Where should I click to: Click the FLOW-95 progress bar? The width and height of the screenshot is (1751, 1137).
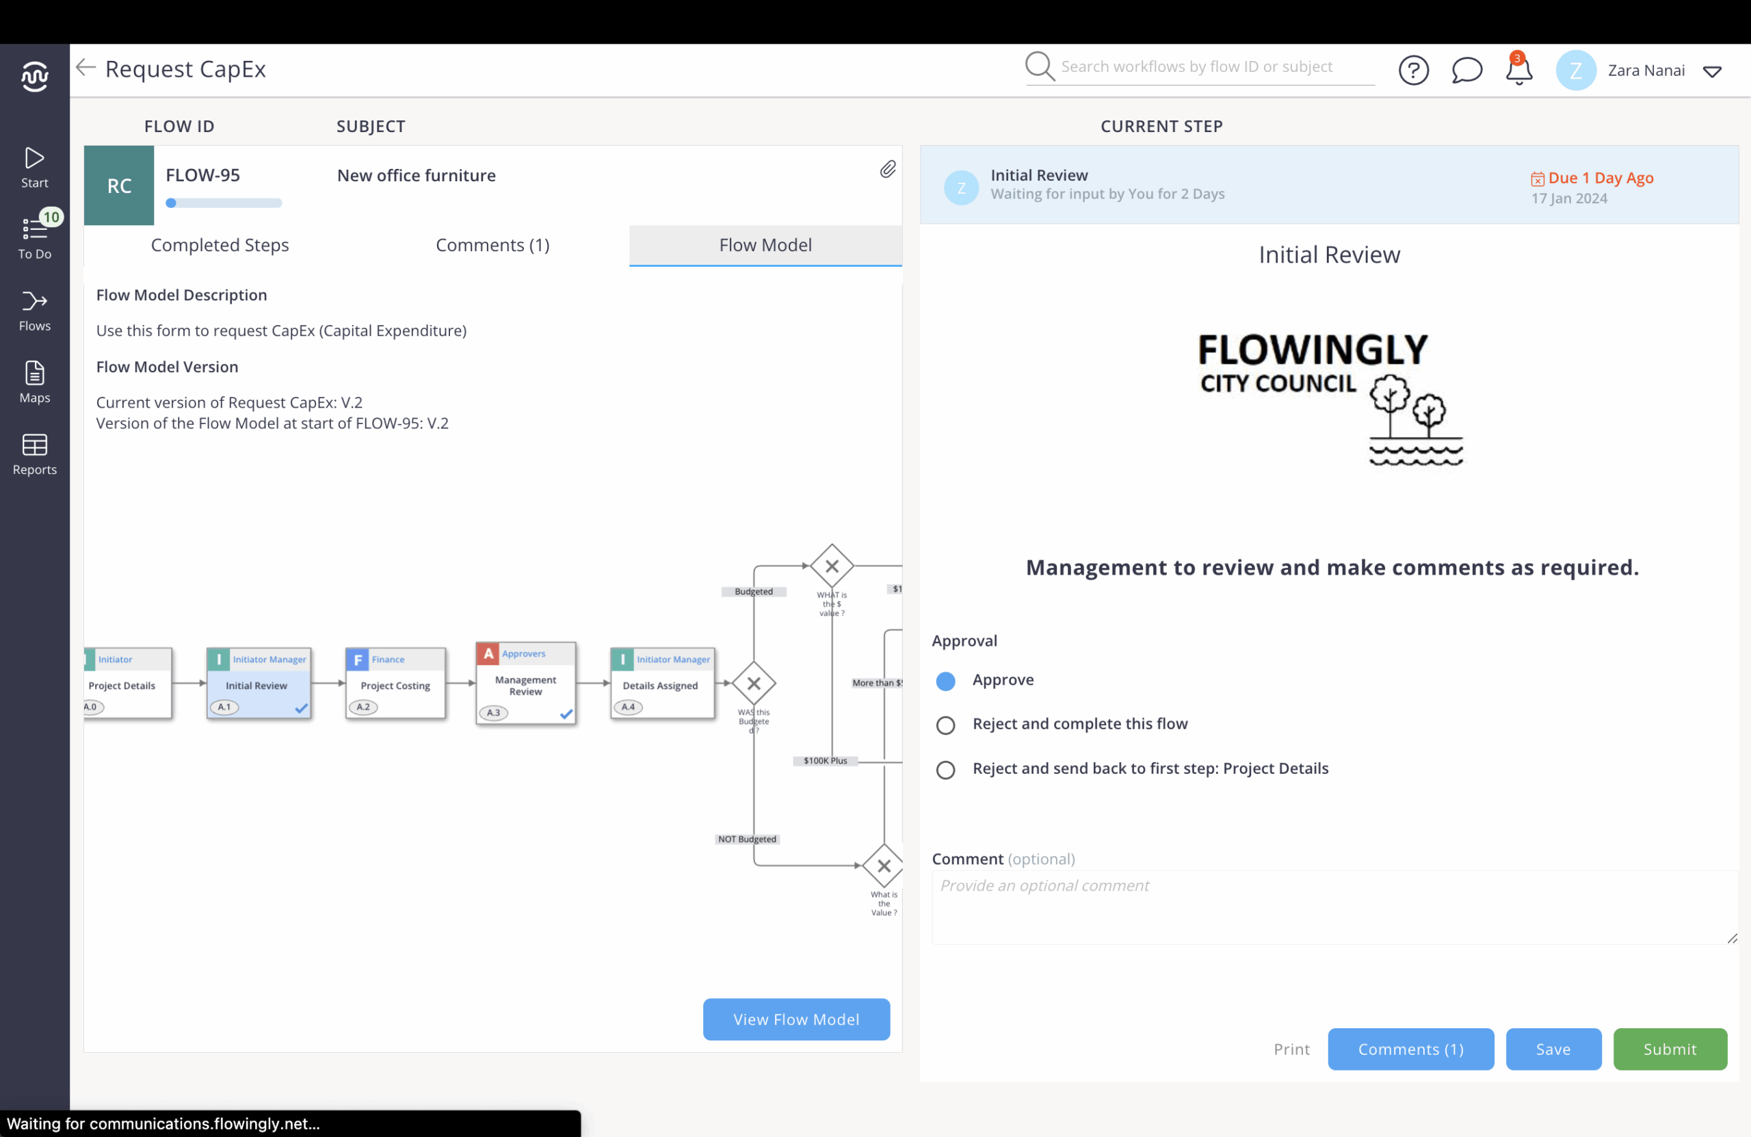tap(224, 203)
